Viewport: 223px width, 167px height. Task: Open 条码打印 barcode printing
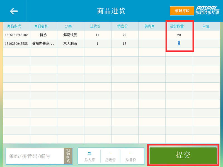[182, 11]
